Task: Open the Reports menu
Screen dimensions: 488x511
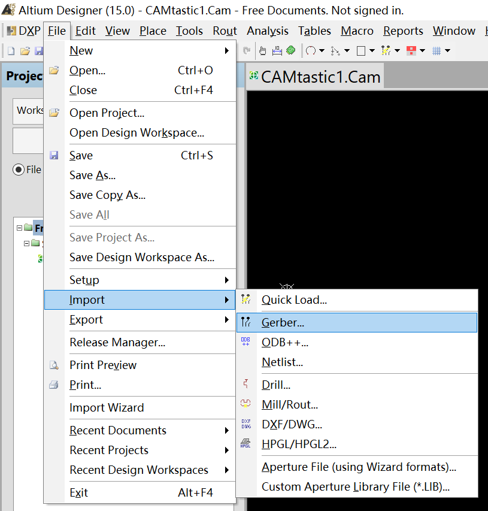Action: pos(403,31)
